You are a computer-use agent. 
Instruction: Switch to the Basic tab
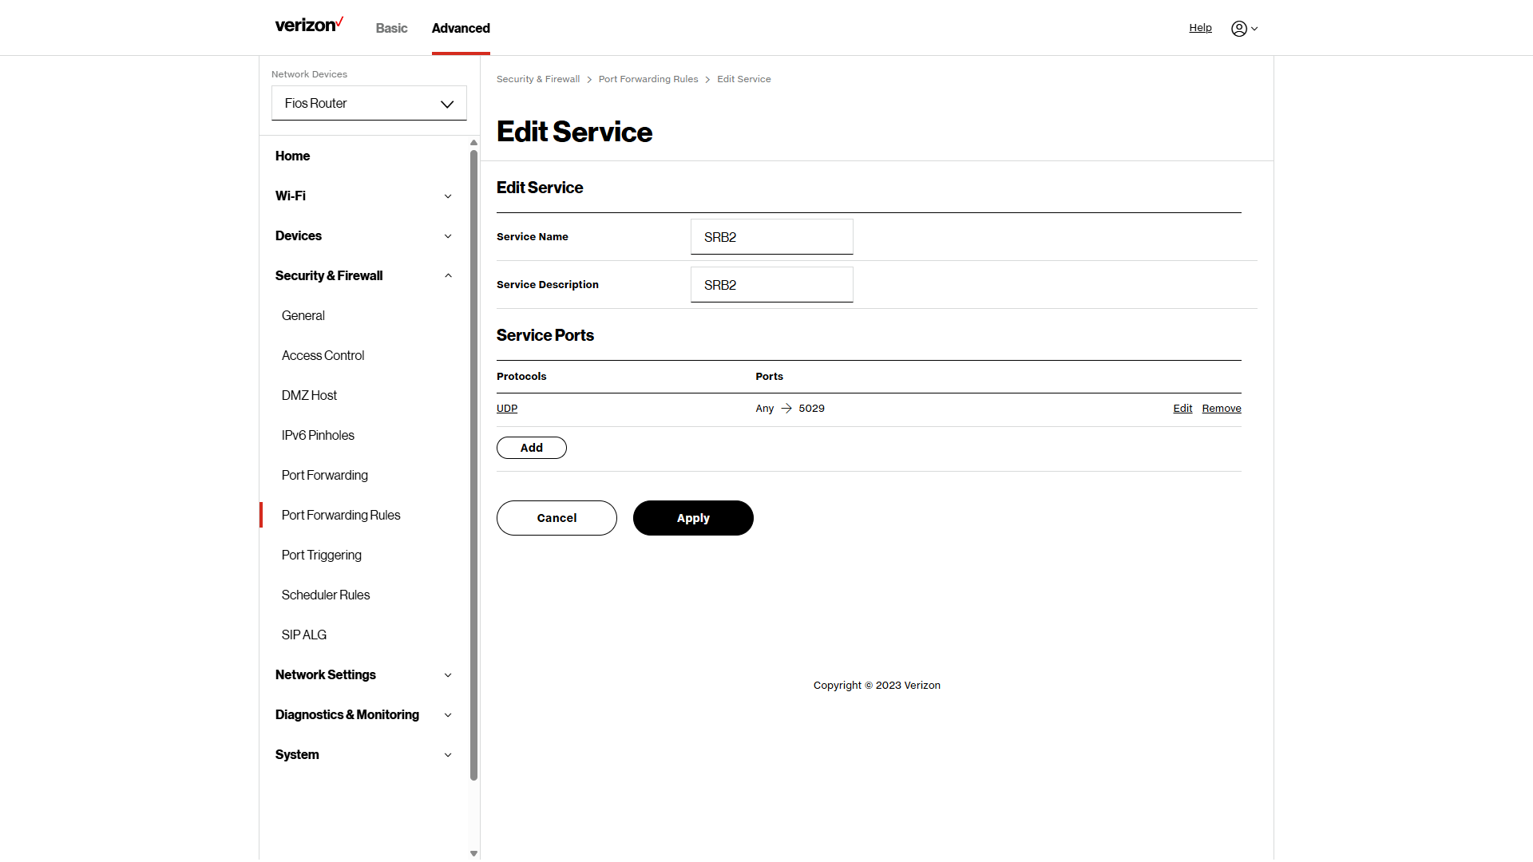click(391, 29)
